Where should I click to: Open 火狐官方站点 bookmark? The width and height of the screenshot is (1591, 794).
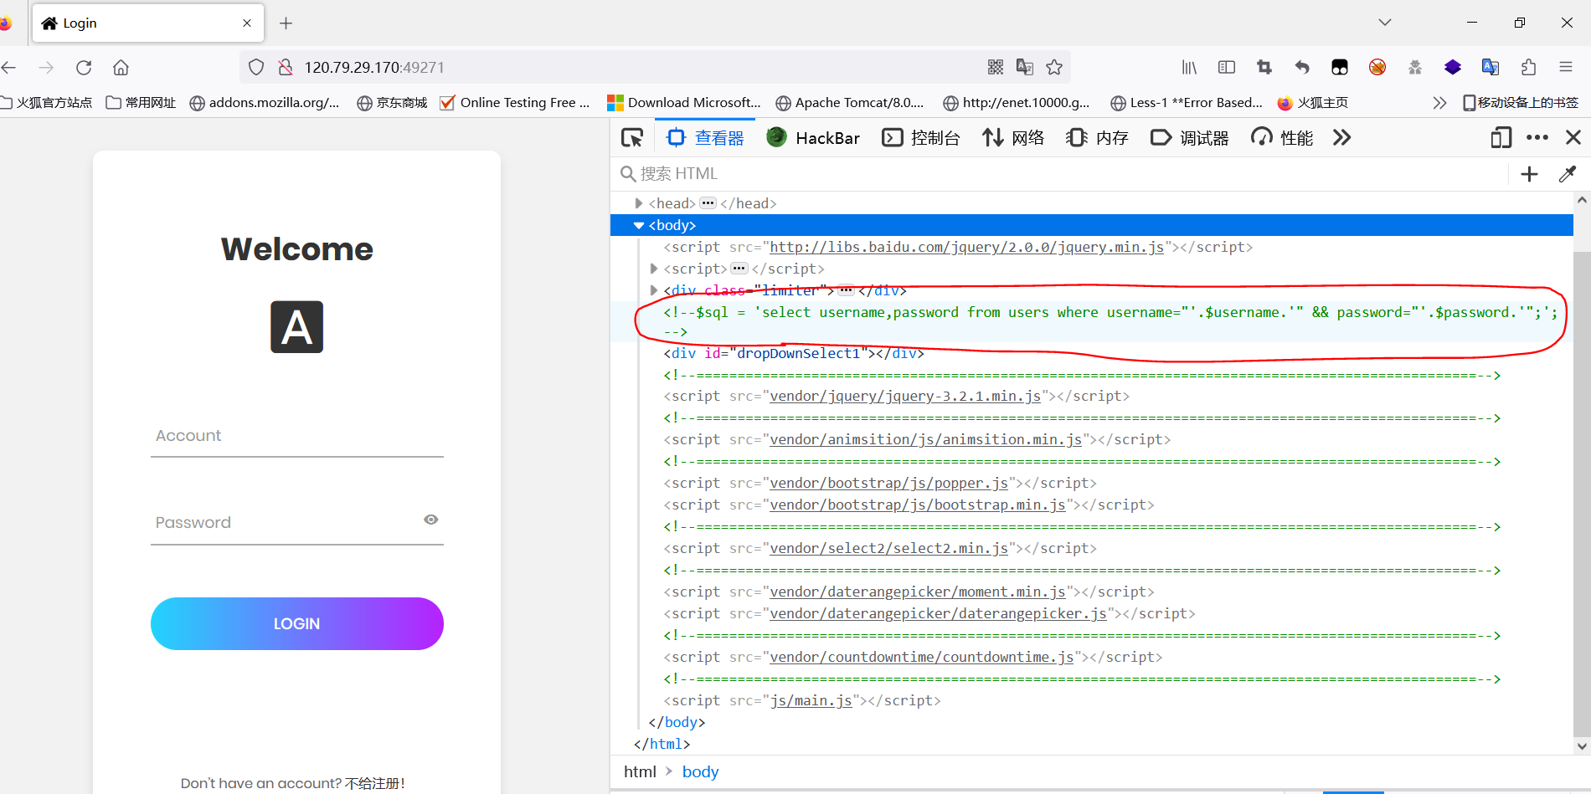pyautogui.click(x=47, y=102)
